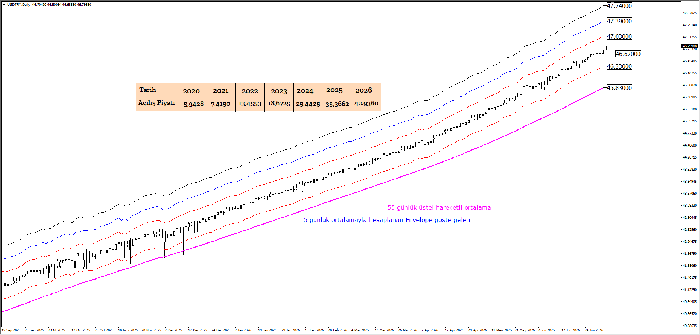Image resolution: width=700 pixels, height=335 pixels.
Task: Click the '5 günlük ortalamayla hesaplanan Envelope göstergeleri' label
Action: 387,220
